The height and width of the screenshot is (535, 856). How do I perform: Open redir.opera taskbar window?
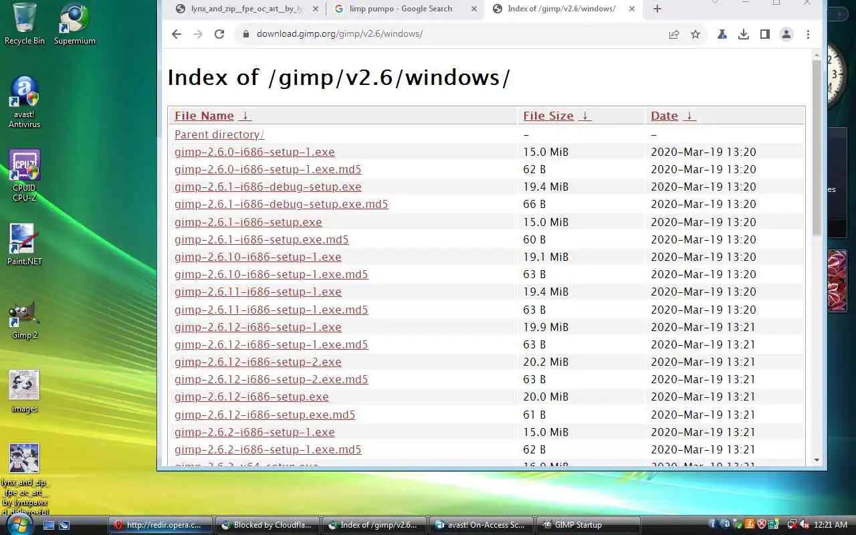coord(160,525)
